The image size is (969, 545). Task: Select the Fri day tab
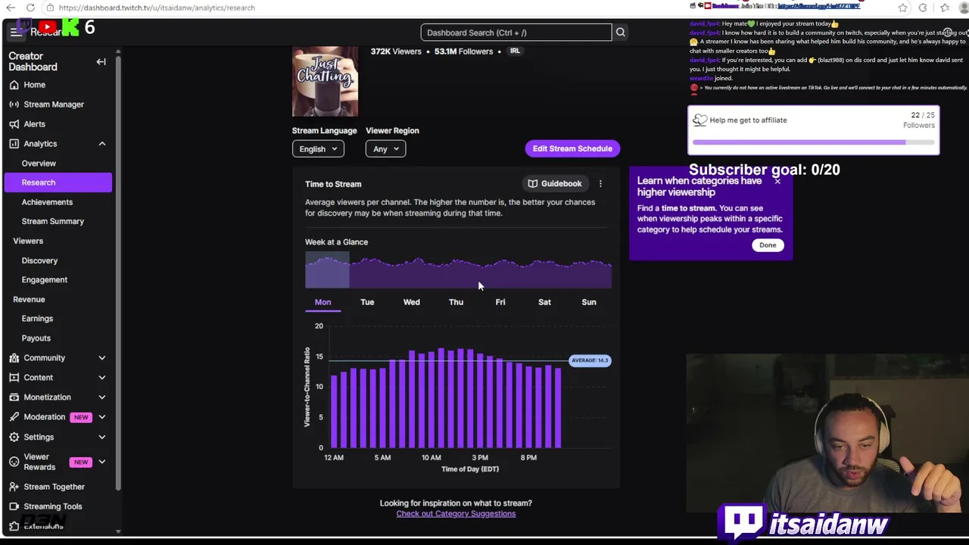click(x=500, y=302)
